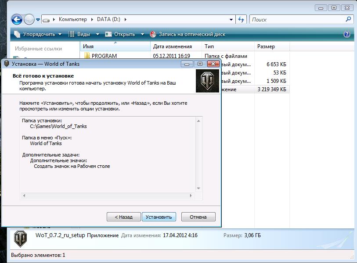The width and height of the screenshot is (357, 263).
Task: Expand the arrow after DATA (D:) breadcrumb
Action: (x=126, y=20)
